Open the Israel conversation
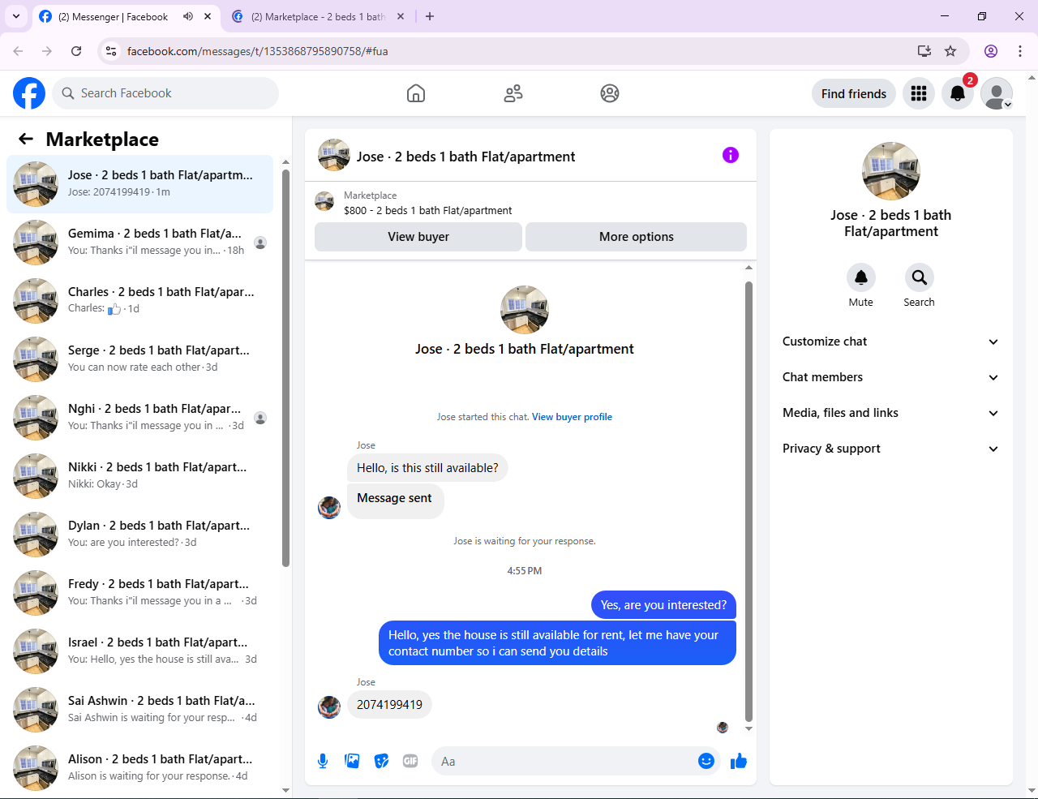This screenshot has width=1038, height=799. (x=139, y=651)
